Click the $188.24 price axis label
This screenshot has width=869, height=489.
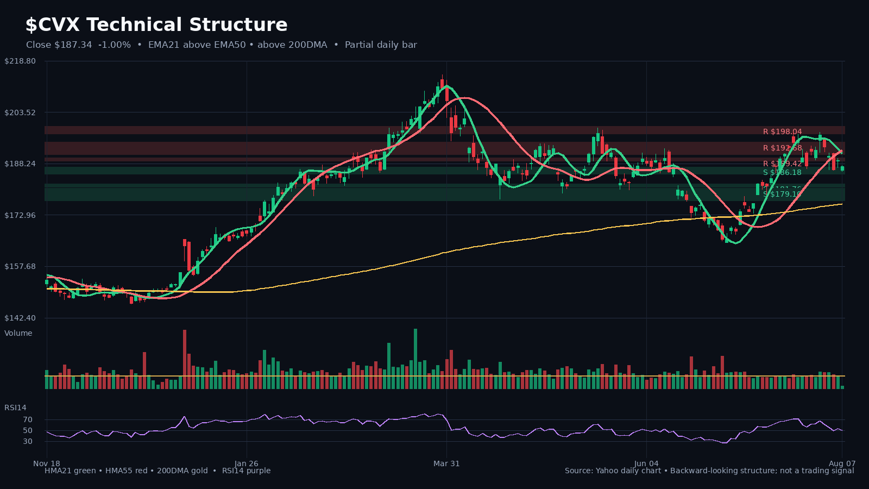pos(20,164)
